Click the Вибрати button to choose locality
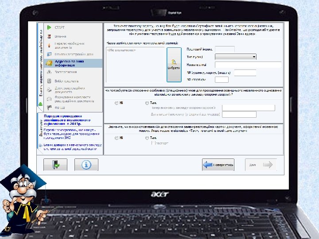Viewport: 319px width, 239px height. 174,65
